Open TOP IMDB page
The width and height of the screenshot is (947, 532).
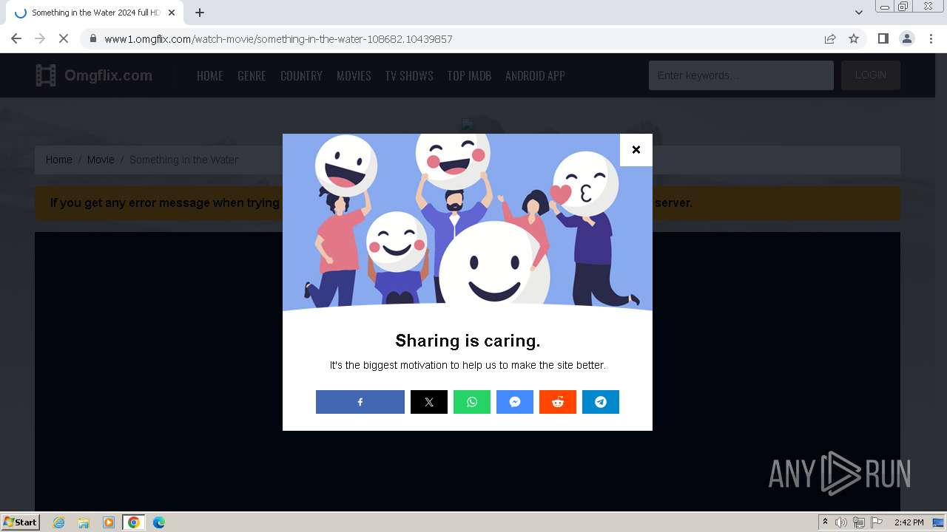coord(469,75)
